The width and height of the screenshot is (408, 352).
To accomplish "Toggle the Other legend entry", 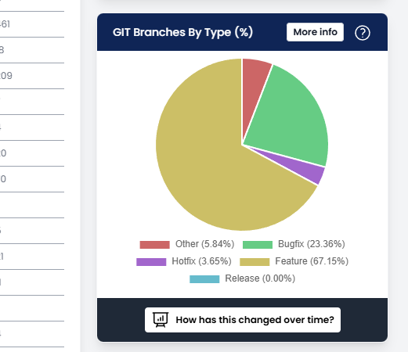I will (x=187, y=244).
